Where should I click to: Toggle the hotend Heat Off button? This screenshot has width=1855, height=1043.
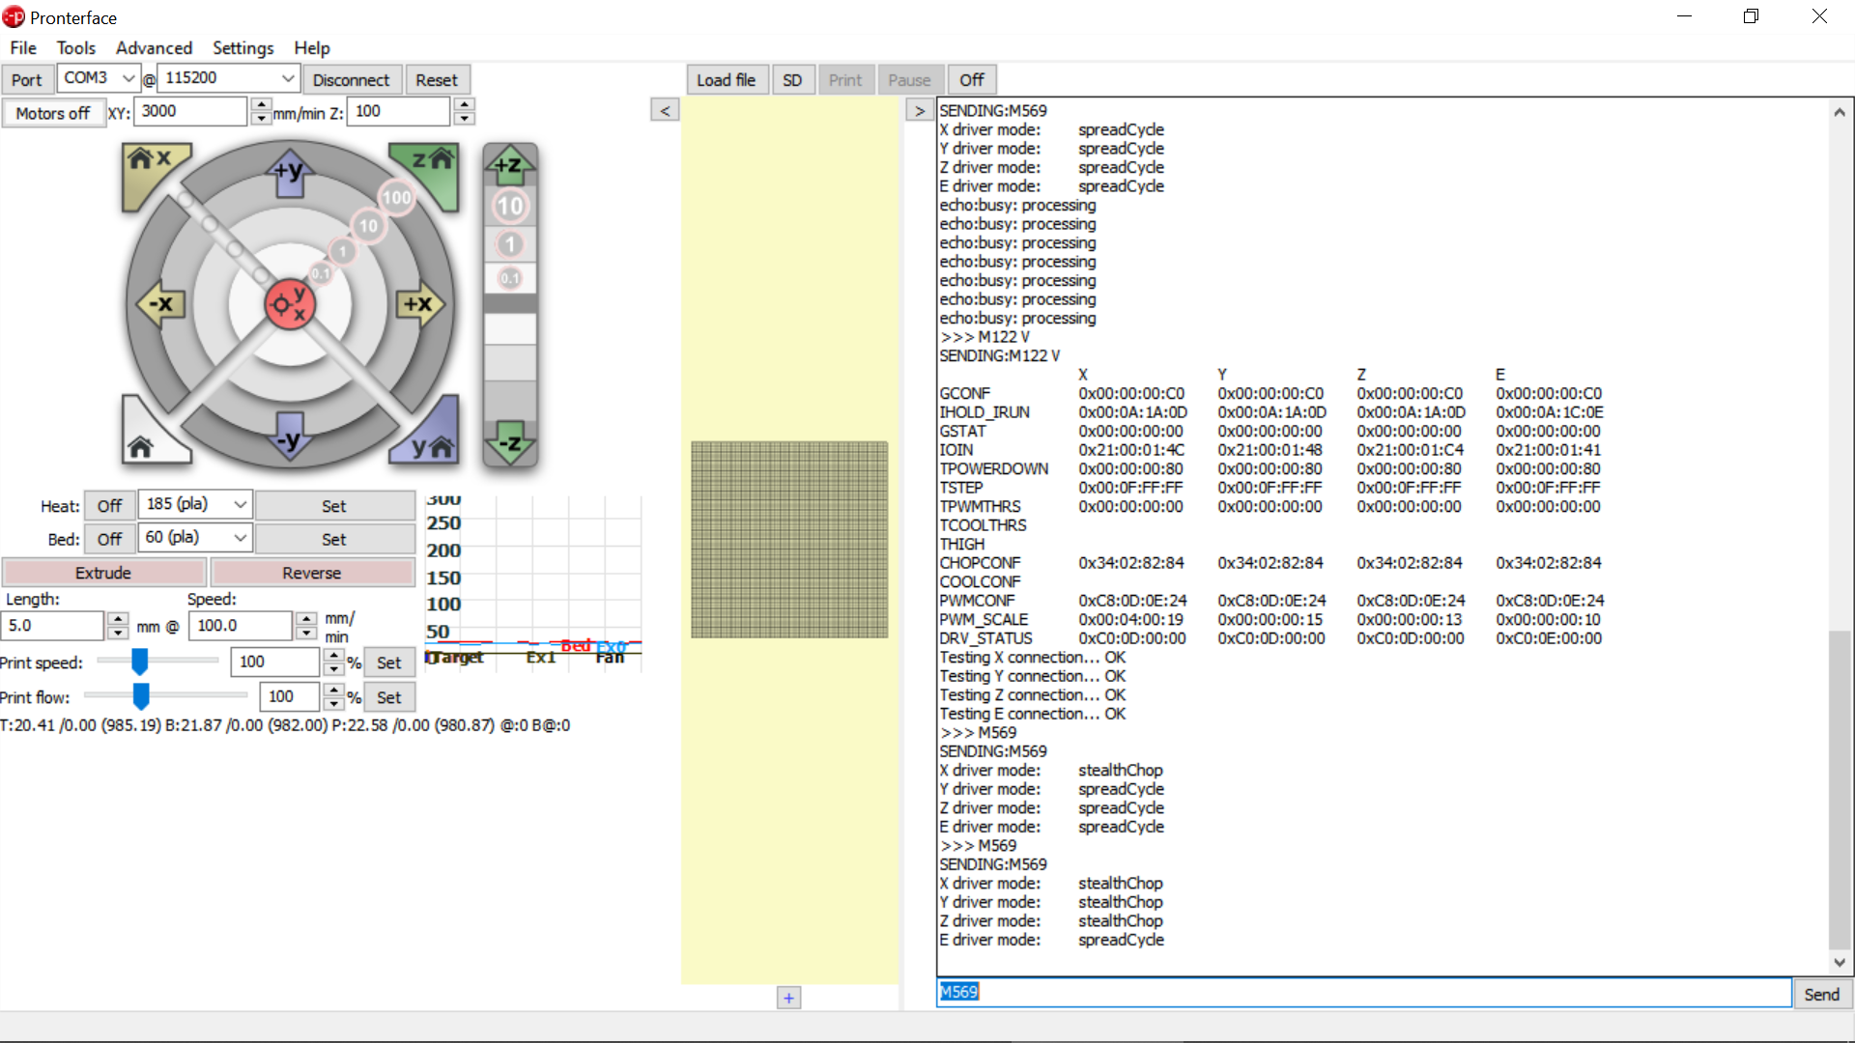coord(109,506)
